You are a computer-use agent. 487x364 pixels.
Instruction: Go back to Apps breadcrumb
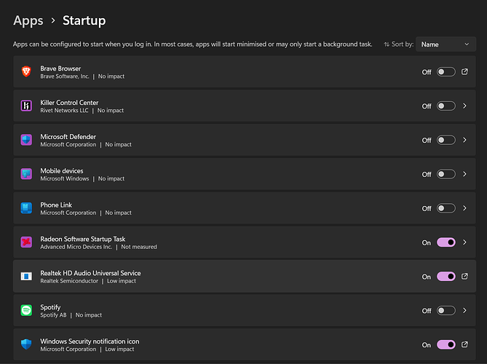point(28,20)
